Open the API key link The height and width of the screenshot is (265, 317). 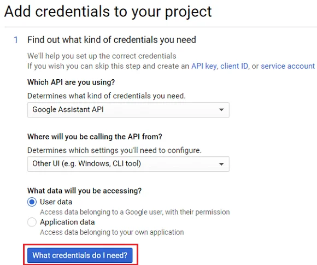[204, 66]
